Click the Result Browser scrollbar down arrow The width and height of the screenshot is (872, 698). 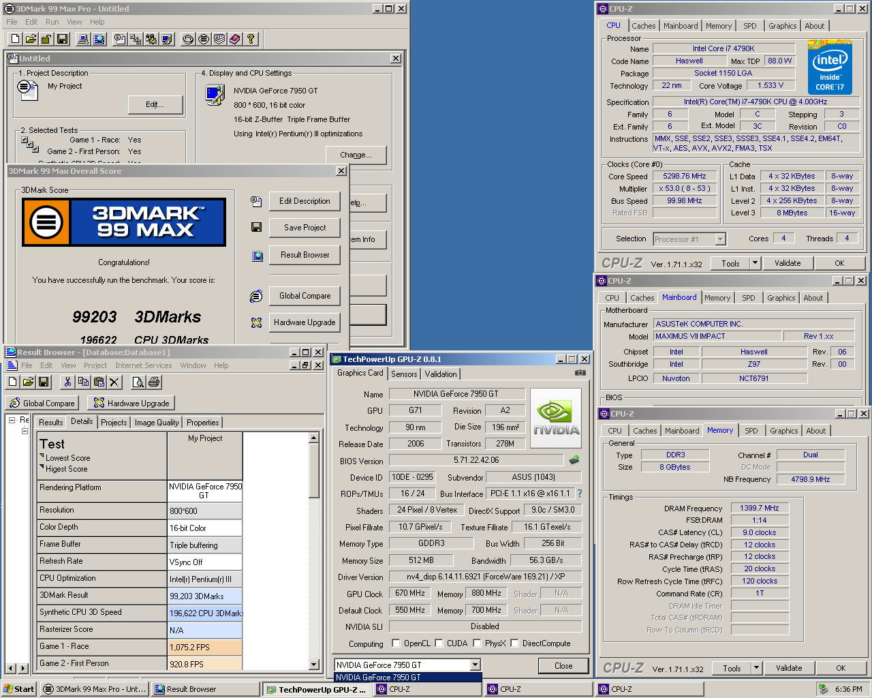[313, 664]
